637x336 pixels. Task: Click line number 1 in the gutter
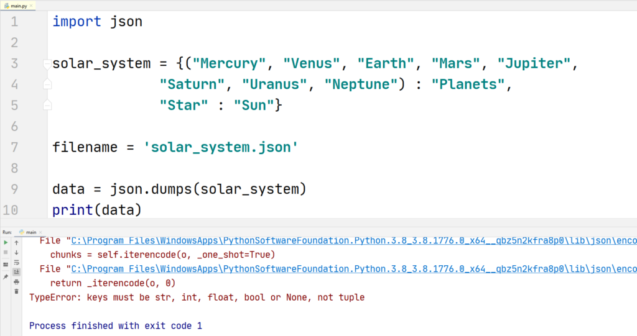coord(15,22)
